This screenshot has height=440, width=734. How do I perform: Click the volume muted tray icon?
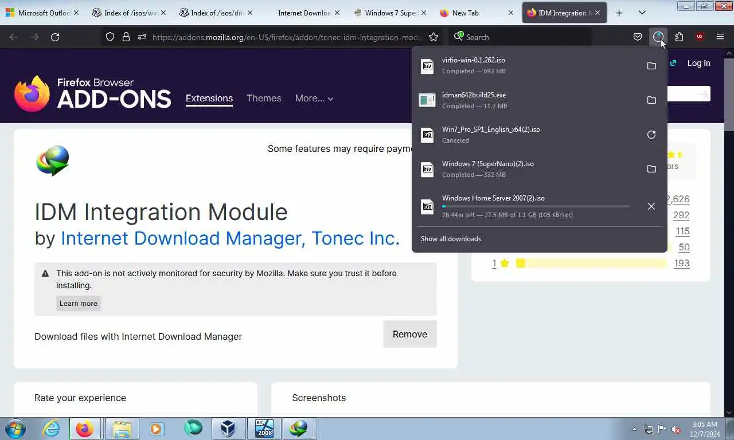(x=676, y=429)
